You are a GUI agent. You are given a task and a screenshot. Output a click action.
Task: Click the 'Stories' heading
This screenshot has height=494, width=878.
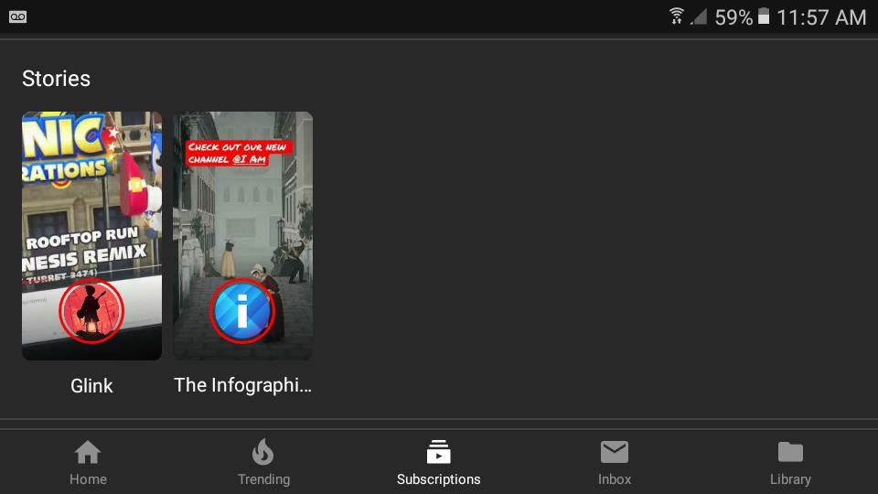(56, 79)
